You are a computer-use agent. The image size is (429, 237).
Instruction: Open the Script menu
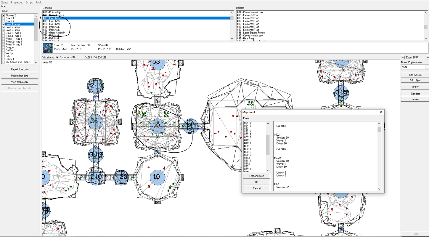point(29,2)
